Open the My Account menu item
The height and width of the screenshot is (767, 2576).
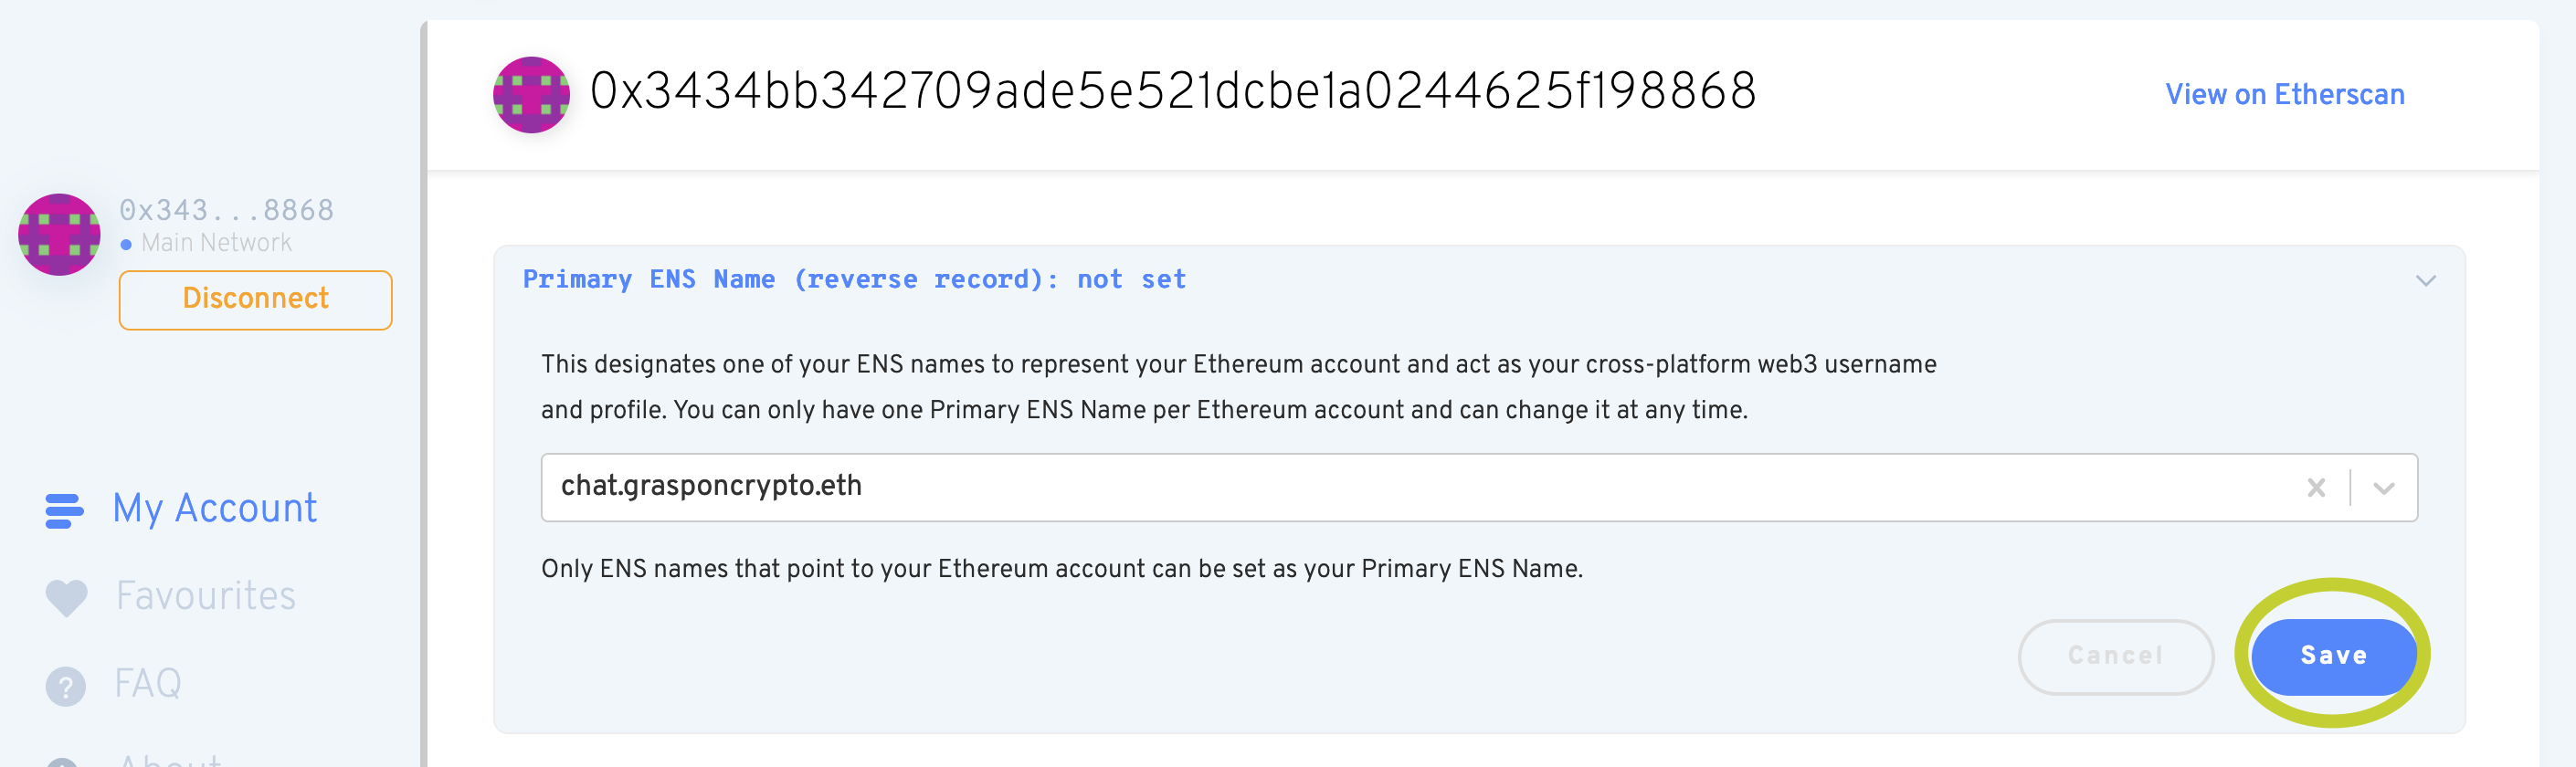pyautogui.click(x=215, y=508)
